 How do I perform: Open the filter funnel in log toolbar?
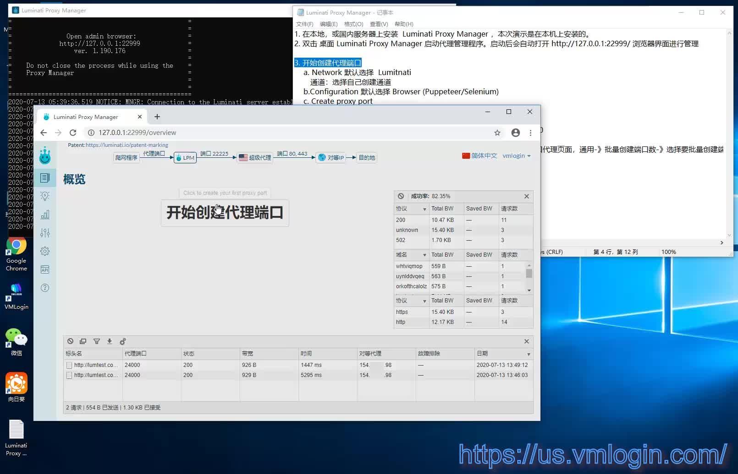click(x=97, y=341)
